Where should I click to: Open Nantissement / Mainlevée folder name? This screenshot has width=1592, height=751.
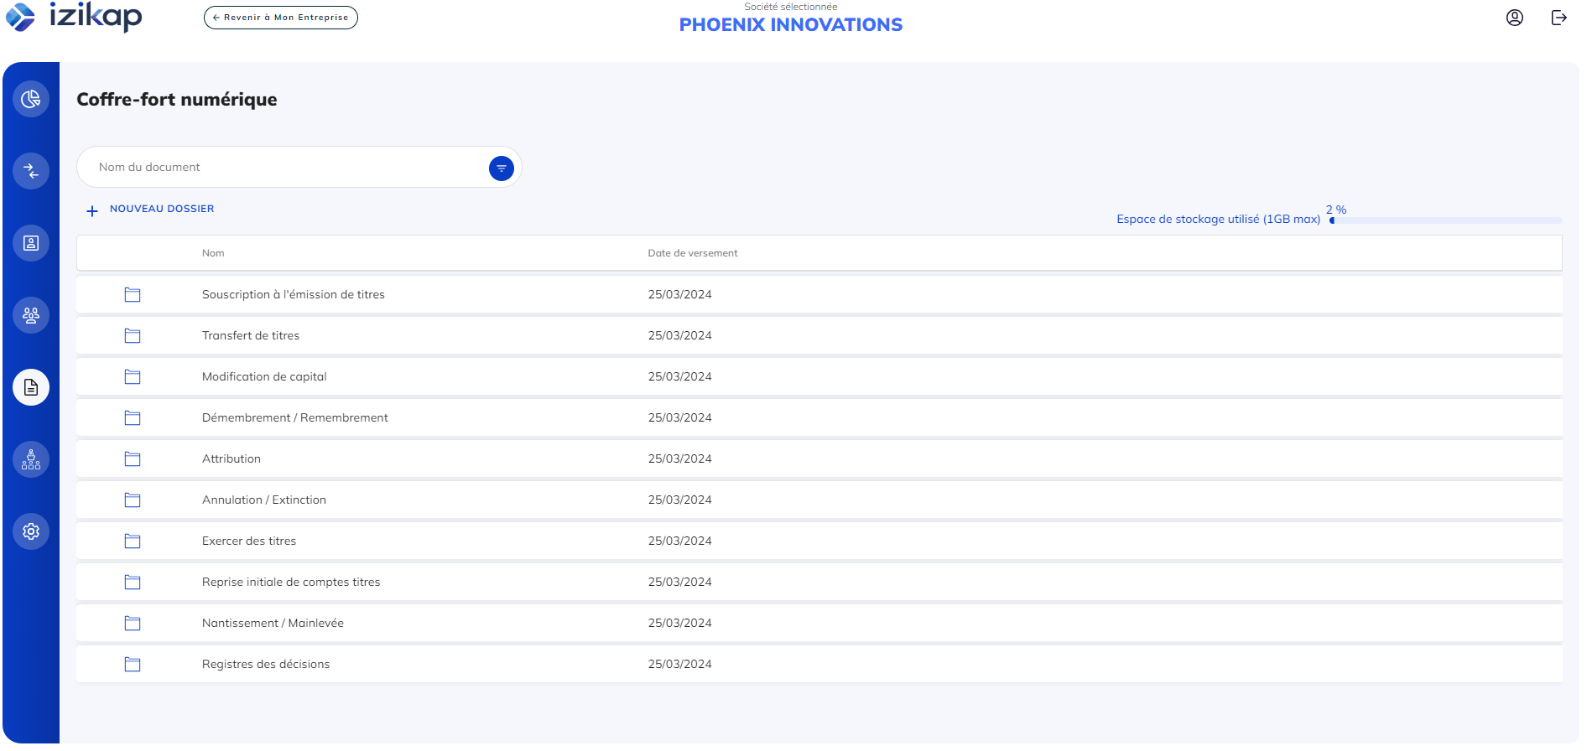point(273,624)
